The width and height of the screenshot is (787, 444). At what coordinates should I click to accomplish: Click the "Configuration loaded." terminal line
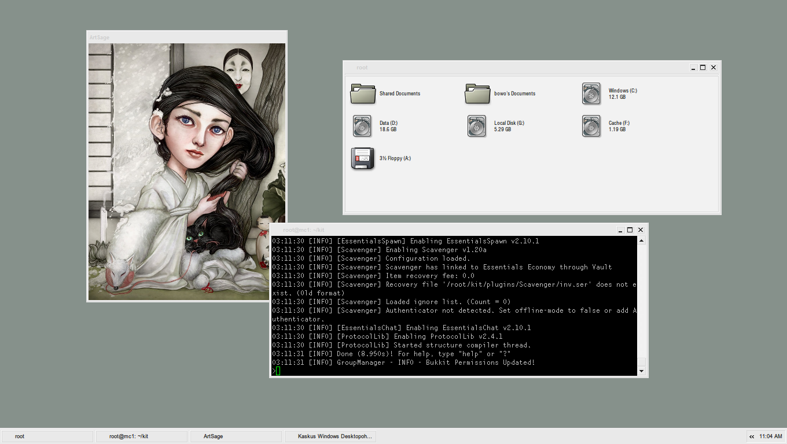(x=370, y=258)
